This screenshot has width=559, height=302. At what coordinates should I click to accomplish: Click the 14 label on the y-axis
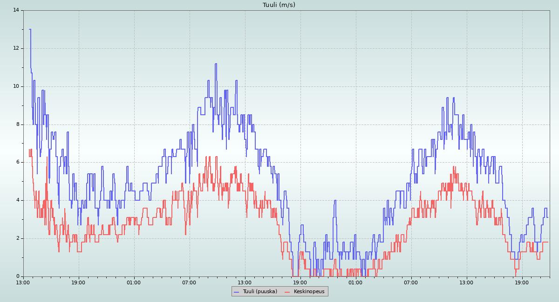16,10
